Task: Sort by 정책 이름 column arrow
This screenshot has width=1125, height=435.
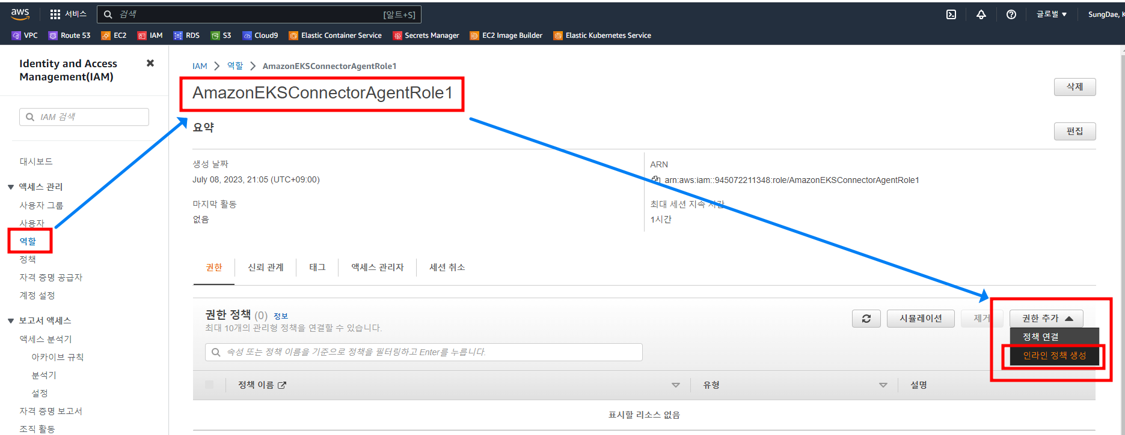Action: click(x=675, y=385)
